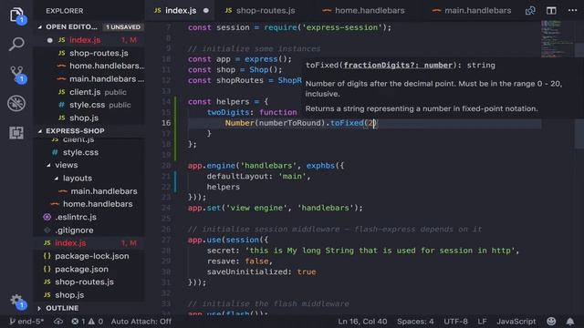Open shop-routes.js in the project tree
Viewport: 584px width, 328px height.
[89, 282]
